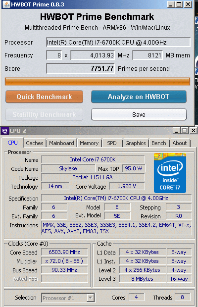The width and height of the screenshot is (198, 307).
Task: Click the Model value E
Action: click(117, 207)
